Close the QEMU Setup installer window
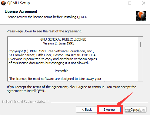 click(144, 3)
